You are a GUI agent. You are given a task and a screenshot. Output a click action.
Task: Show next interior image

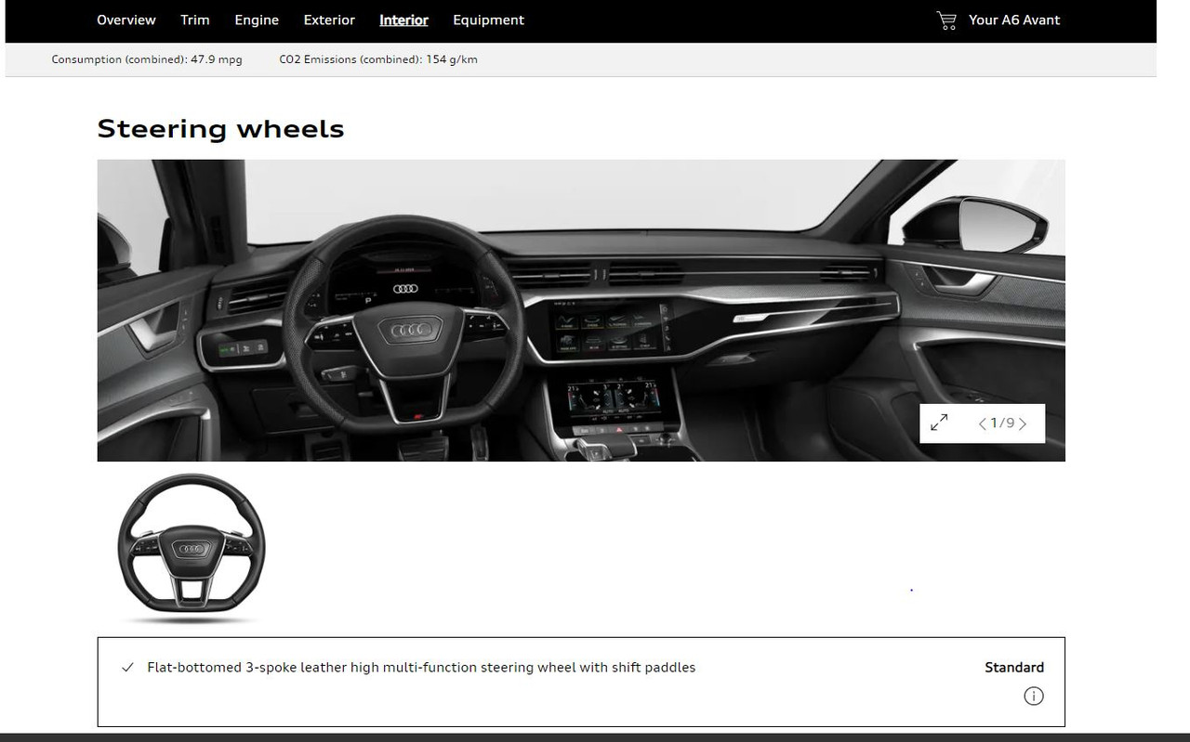pyautogui.click(x=1023, y=423)
